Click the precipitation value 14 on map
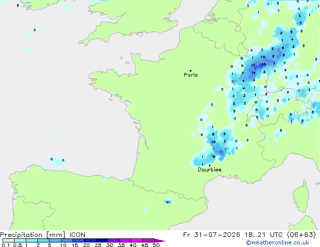Viewport: 320px width, 247px height. click(x=253, y=73)
